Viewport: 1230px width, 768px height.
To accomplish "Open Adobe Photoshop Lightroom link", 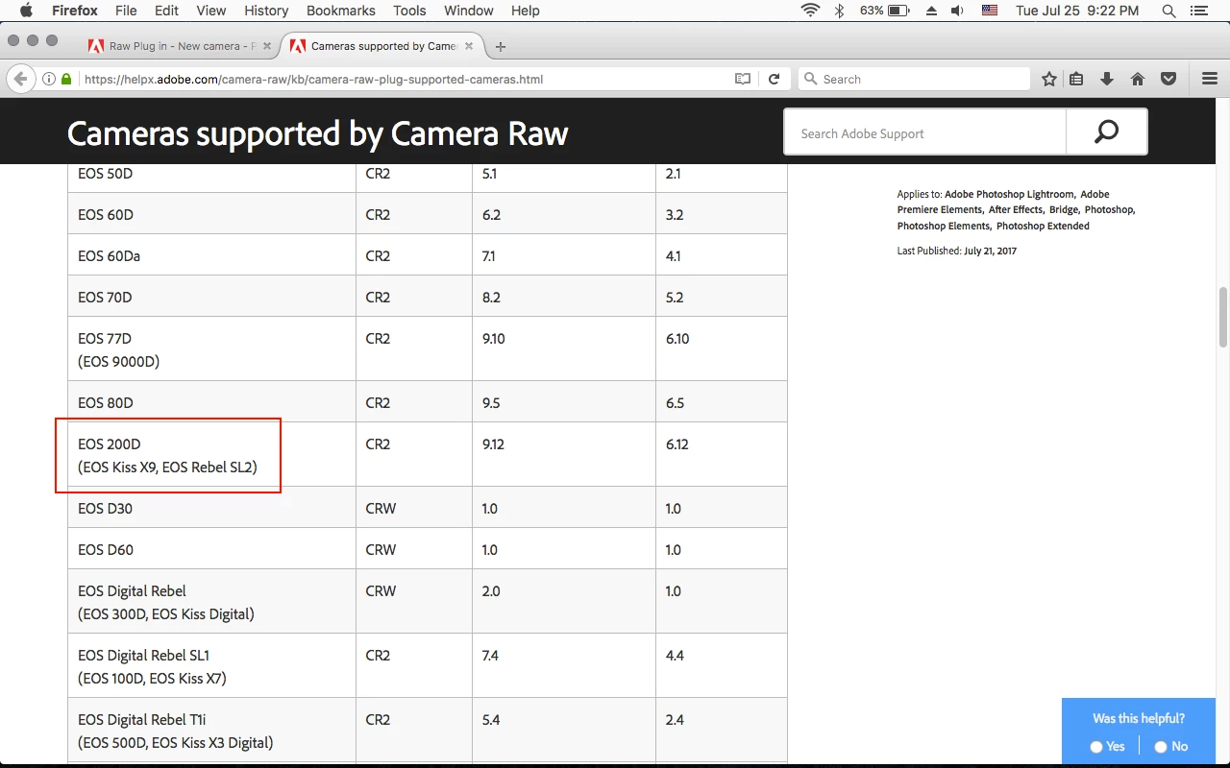I will click(1008, 194).
